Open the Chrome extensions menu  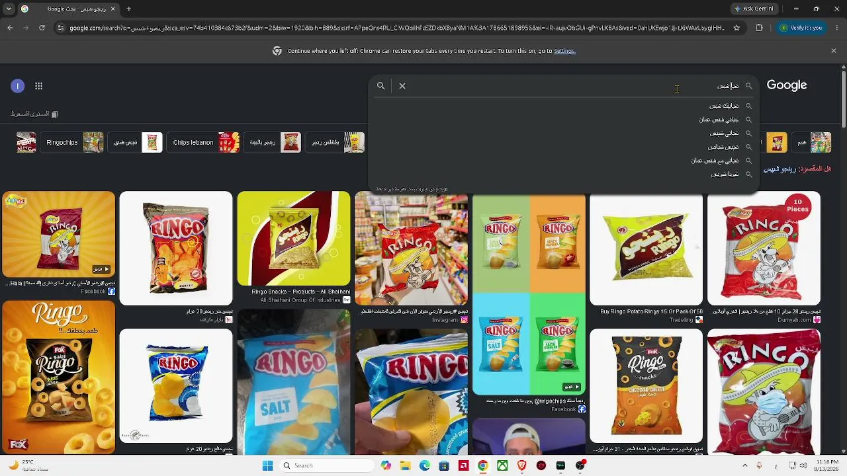pyautogui.click(x=759, y=28)
